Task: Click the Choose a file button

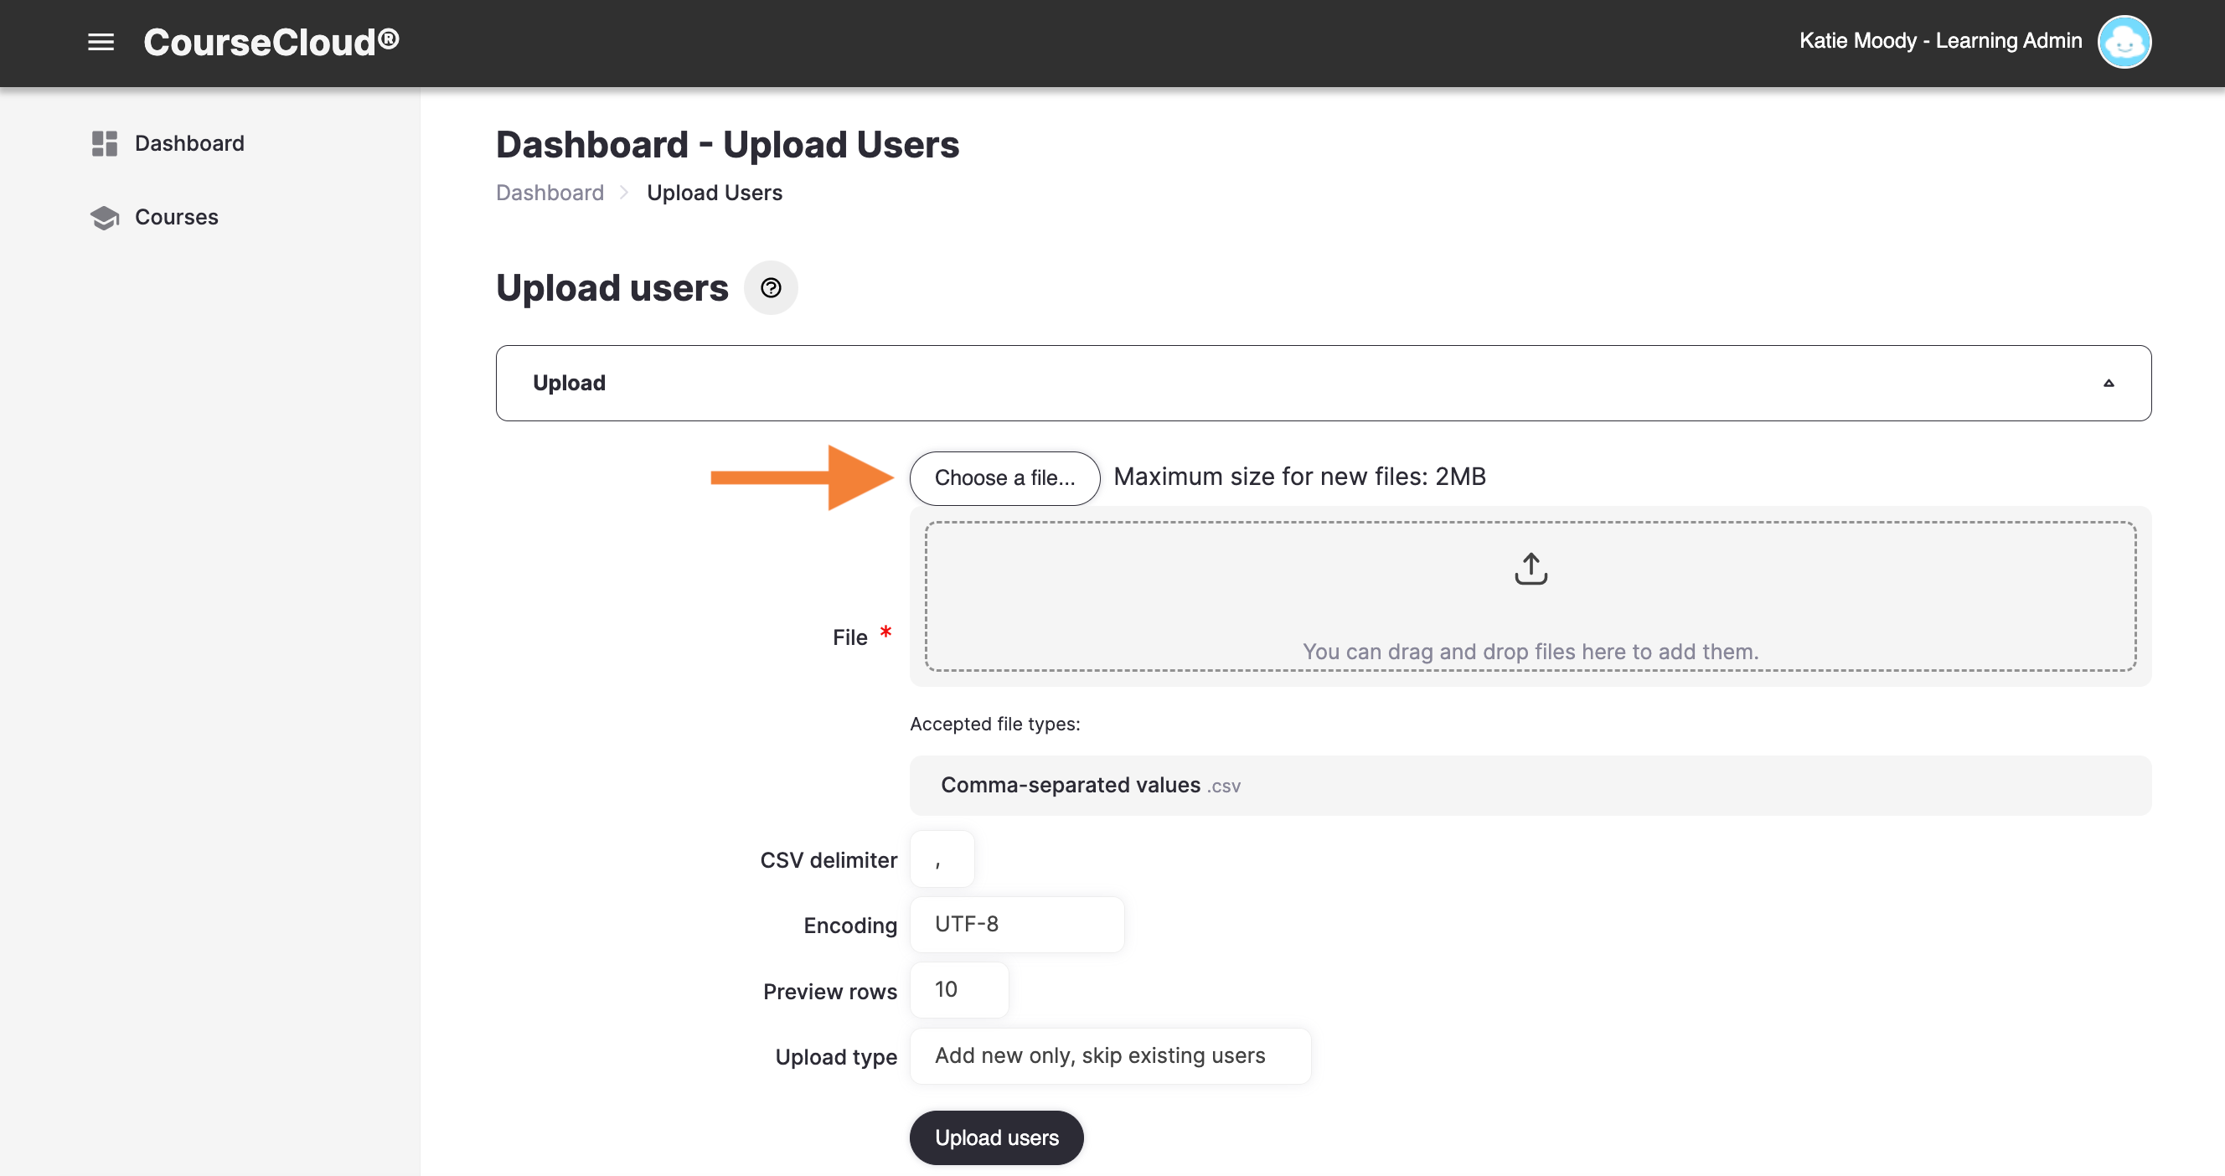Action: tap(1004, 477)
